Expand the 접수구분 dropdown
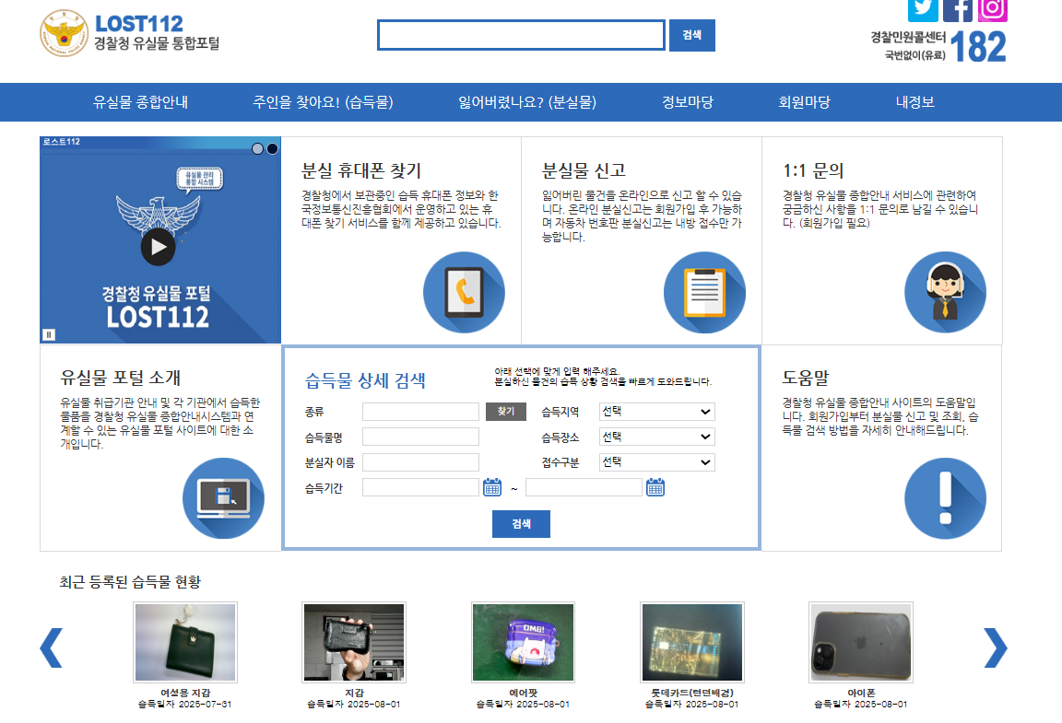Viewport: 1062px width, 723px height. click(x=656, y=461)
